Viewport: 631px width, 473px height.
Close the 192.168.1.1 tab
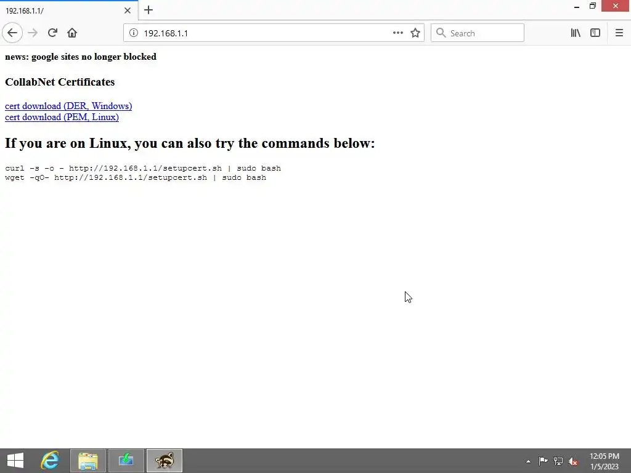(x=128, y=10)
